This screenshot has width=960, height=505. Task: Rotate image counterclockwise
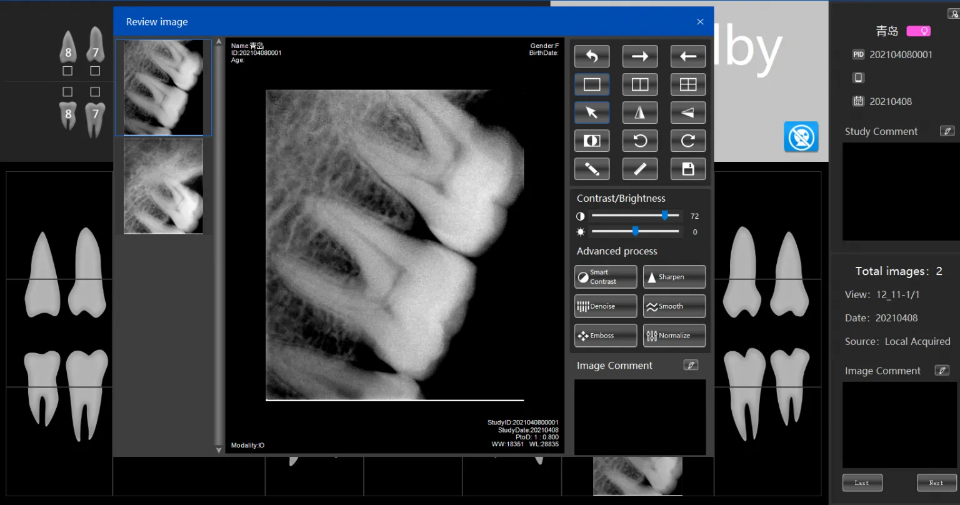(x=639, y=141)
